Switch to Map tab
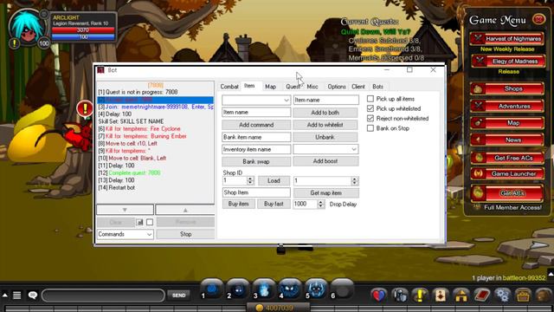Screen dimensions: 554x312 [271, 87]
